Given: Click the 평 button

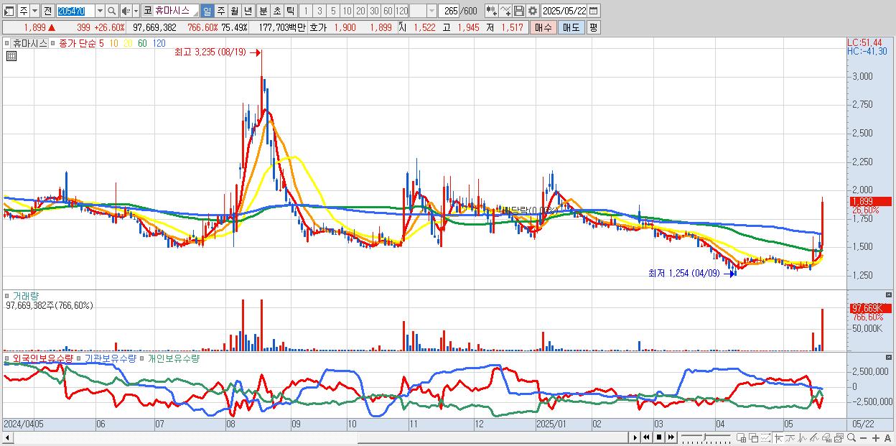Looking at the screenshot, I should [x=593, y=27].
